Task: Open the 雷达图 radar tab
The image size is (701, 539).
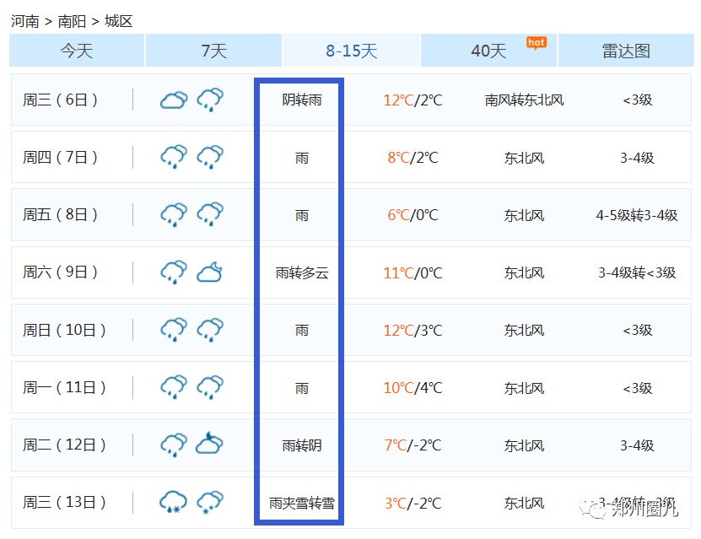Action: click(625, 51)
